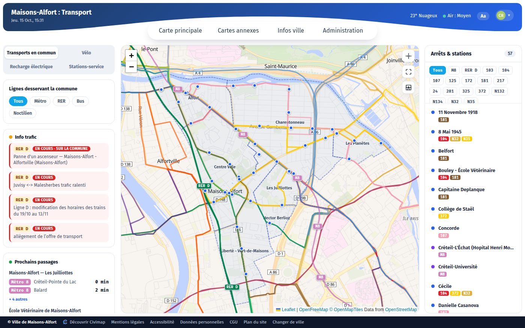Open the Carte principale tab
This screenshot has width=525, height=328.
(180, 31)
